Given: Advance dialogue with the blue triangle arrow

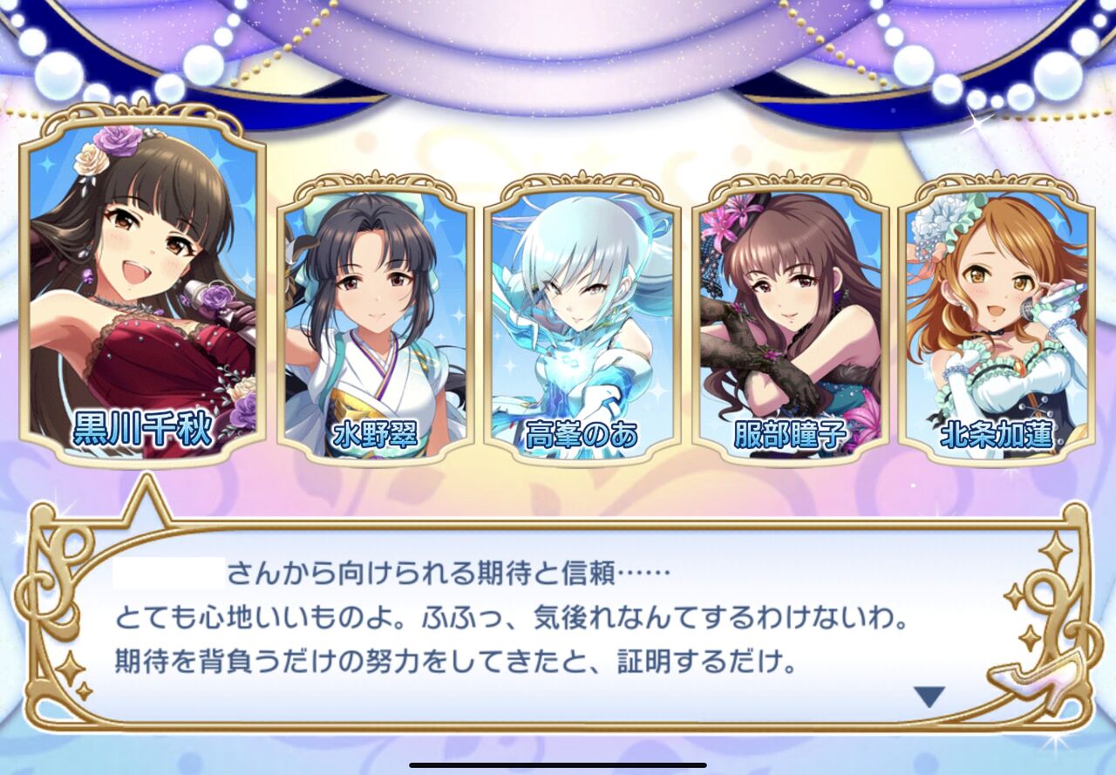Looking at the screenshot, I should [929, 696].
